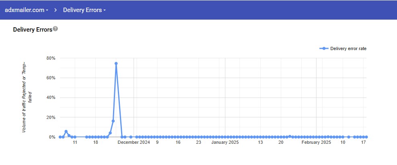Screen dimensions: 397x165
Task: Select the data point near 16%
Action: coord(113,121)
